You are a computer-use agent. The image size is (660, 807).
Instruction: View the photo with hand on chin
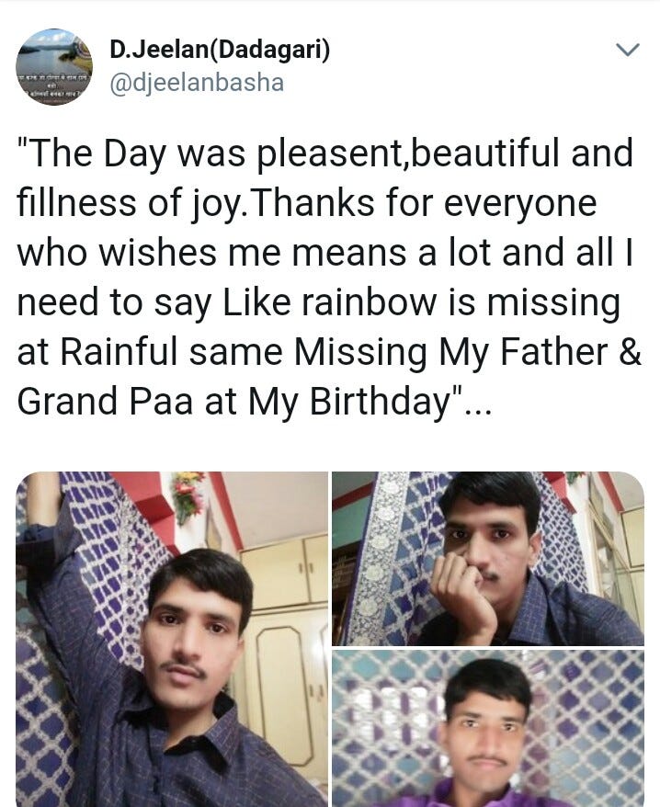click(487, 559)
